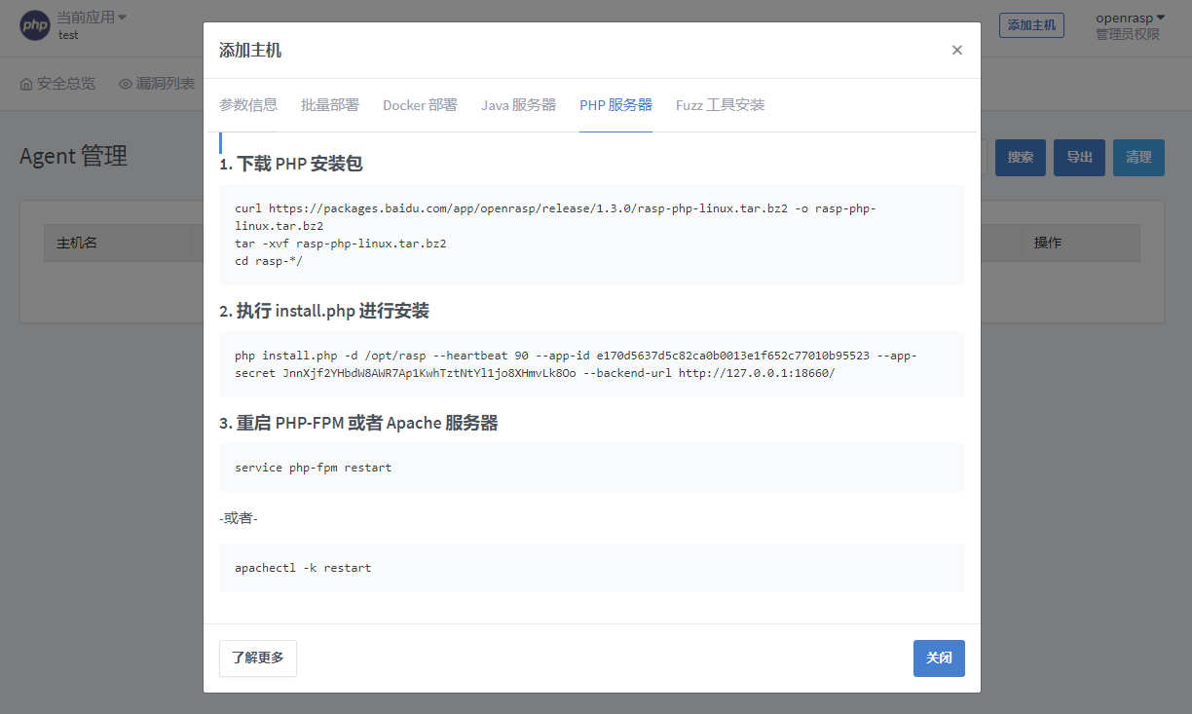Click the heading 1. 下载 PHP 安装包

coord(291,164)
